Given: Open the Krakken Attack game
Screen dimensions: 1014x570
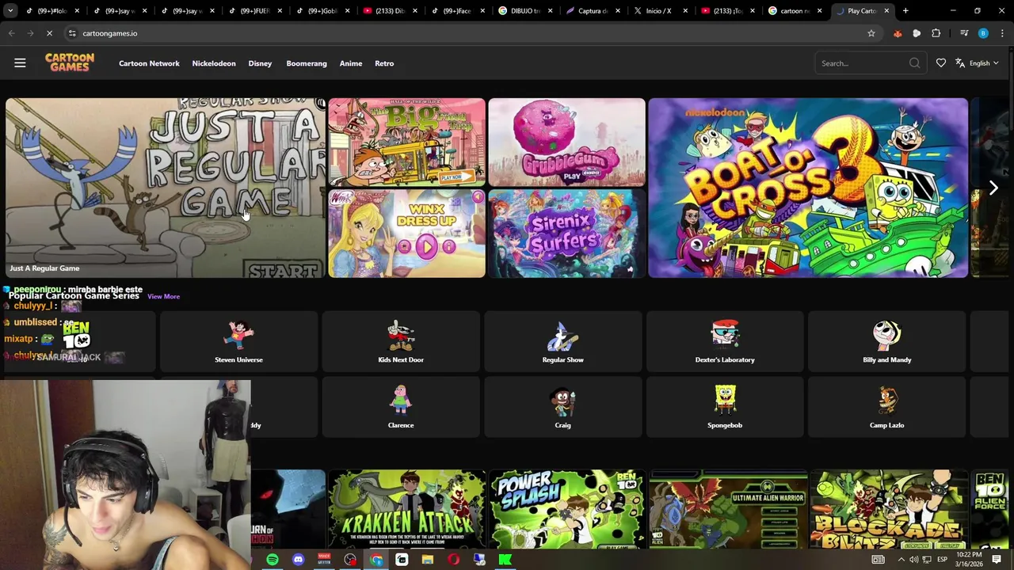Looking at the screenshot, I should pyautogui.click(x=406, y=508).
